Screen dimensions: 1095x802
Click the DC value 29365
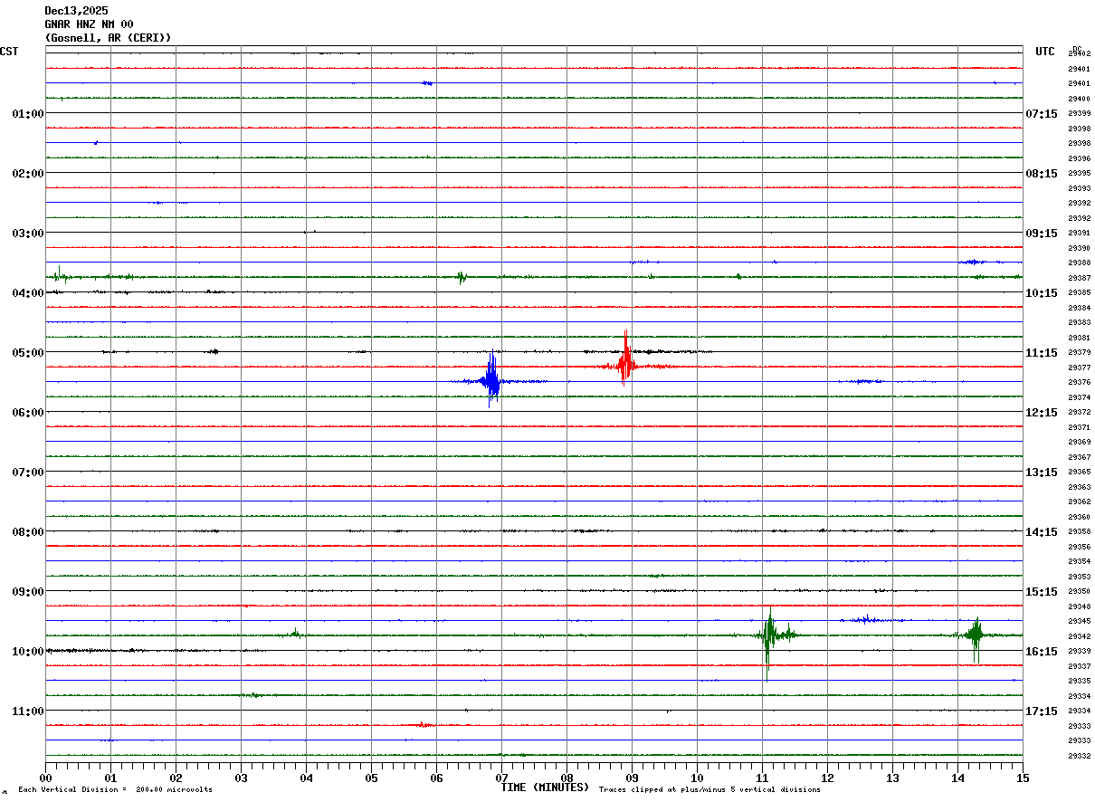pos(1079,472)
